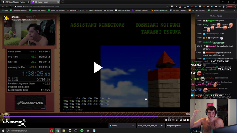This screenshot has height=133, width=237.
Task: Open the 'THE TWITCH USER...' bookmark
Action: coord(197,10)
